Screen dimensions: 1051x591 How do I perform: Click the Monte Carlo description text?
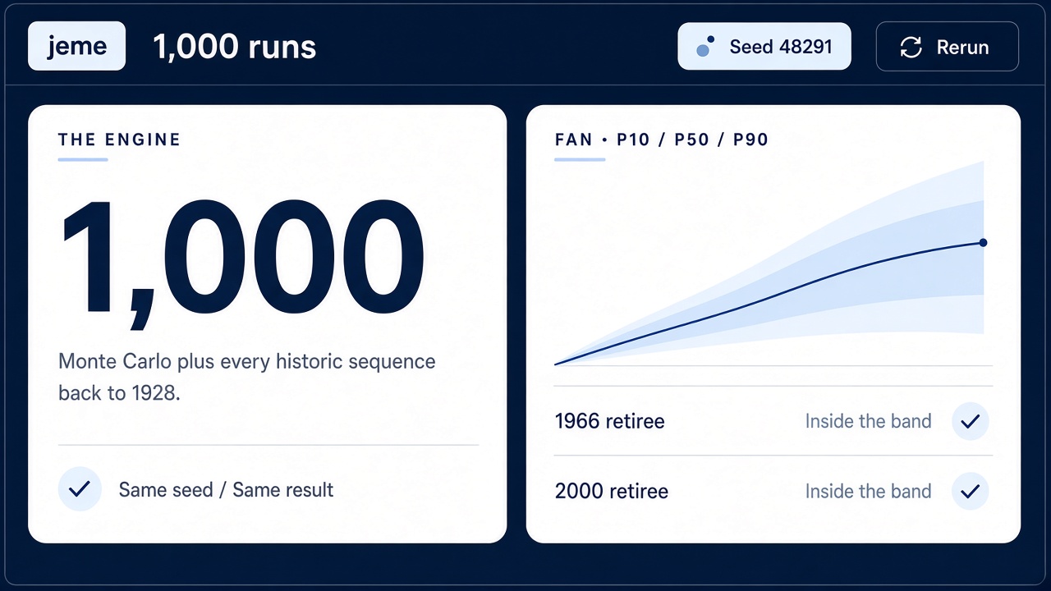click(247, 378)
